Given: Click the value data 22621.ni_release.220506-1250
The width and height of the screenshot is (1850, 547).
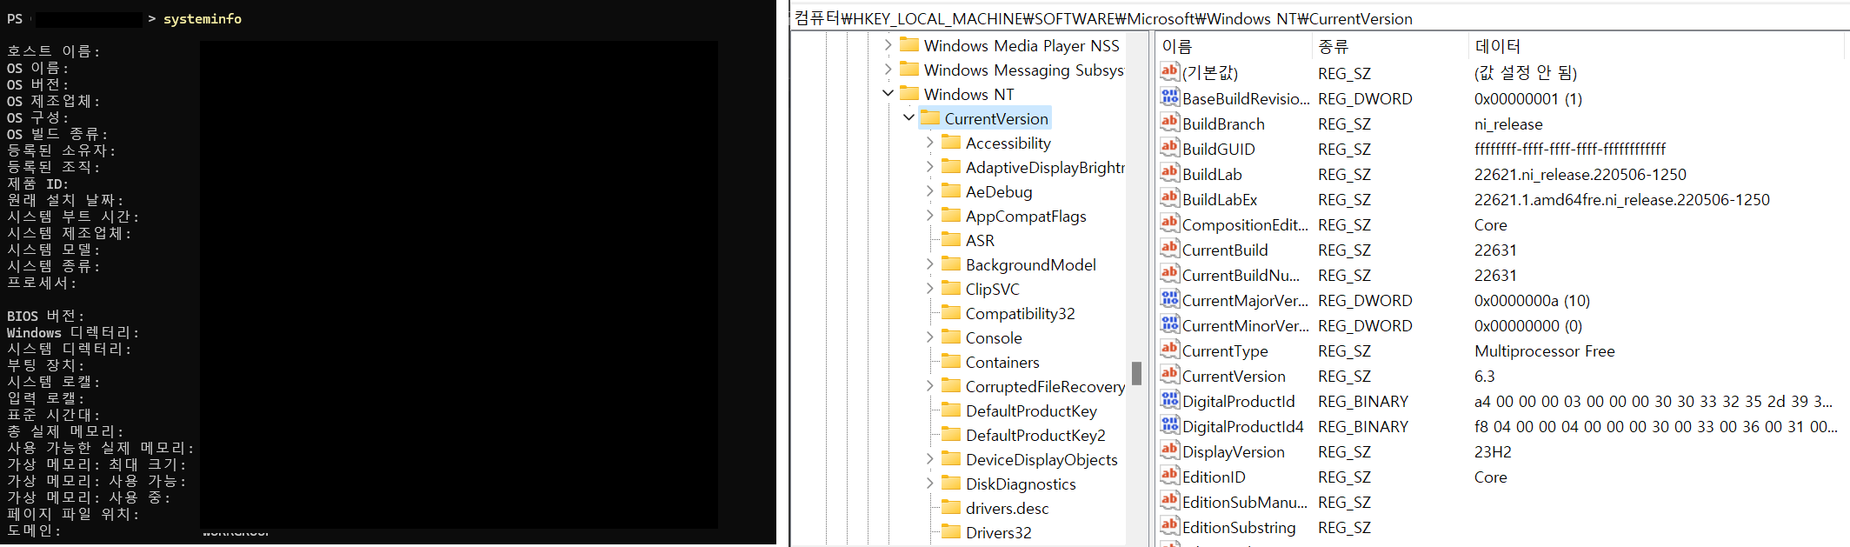Looking at the screenshot, I should (x=1580, y=175).
